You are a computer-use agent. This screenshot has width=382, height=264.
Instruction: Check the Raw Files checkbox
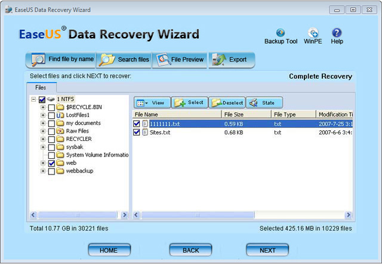click(x=51, y=131)
